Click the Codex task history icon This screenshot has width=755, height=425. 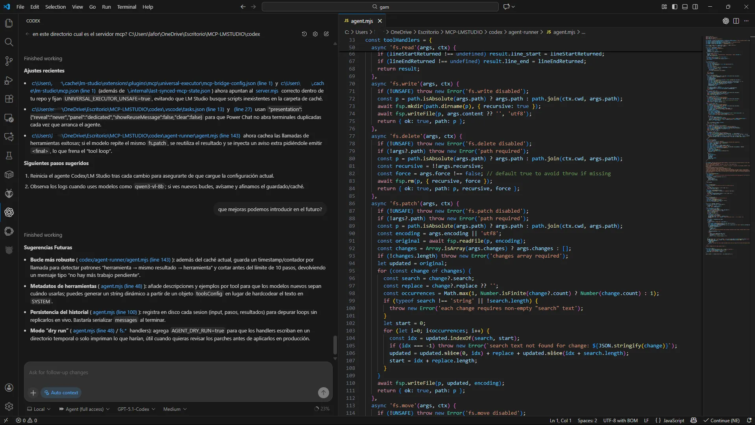(304, 34)
